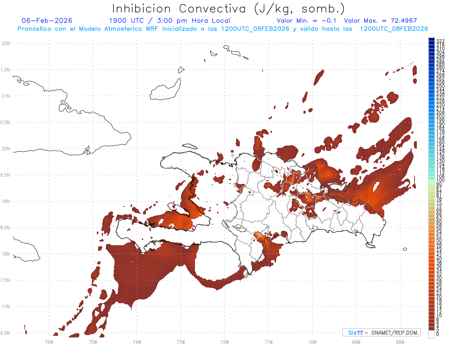Click the "322" colorbar value
This screenshot has width=449, height=347.
440,40
